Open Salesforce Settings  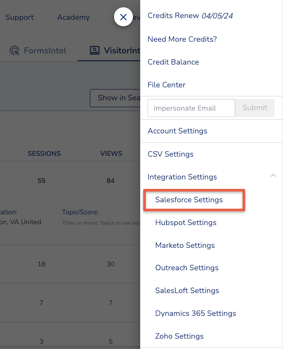click(x=188, y=200)
